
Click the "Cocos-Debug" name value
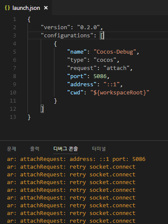pyautogui.click(x=115, y=52)
